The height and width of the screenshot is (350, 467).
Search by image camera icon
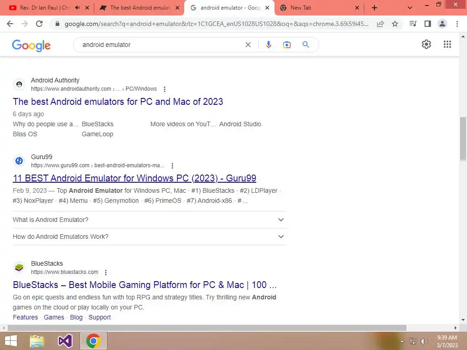(x=286, y=45)
